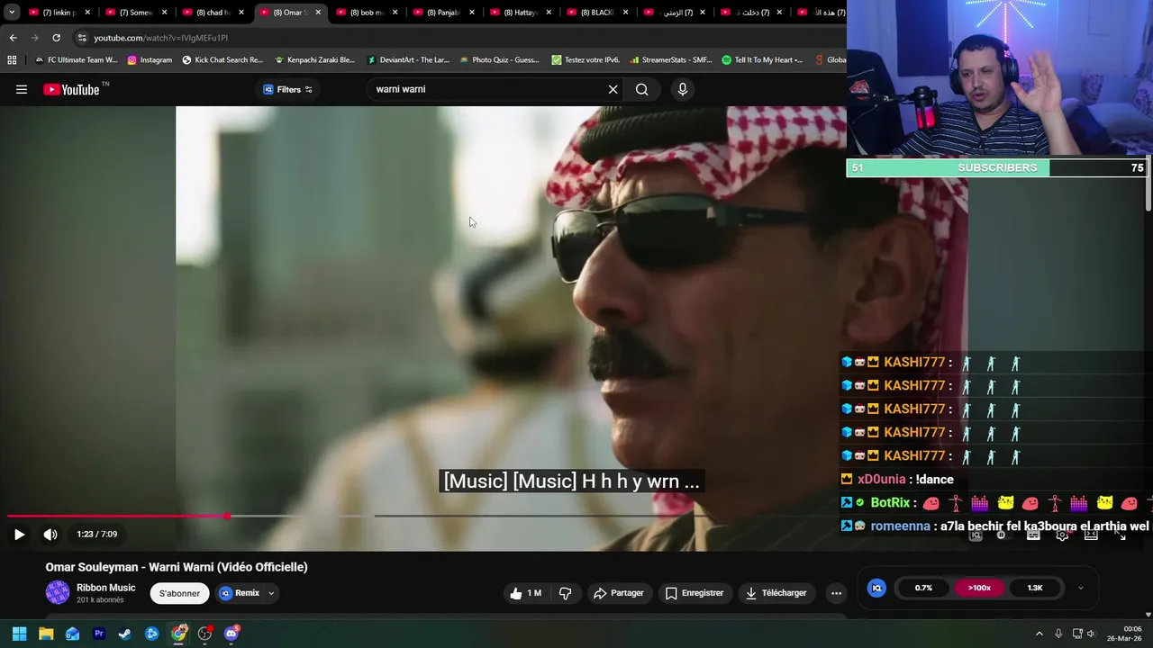1153x648 pixels.
Task: Open Photo Quiz - Guess... bookmark
Action: click(499, 60)
